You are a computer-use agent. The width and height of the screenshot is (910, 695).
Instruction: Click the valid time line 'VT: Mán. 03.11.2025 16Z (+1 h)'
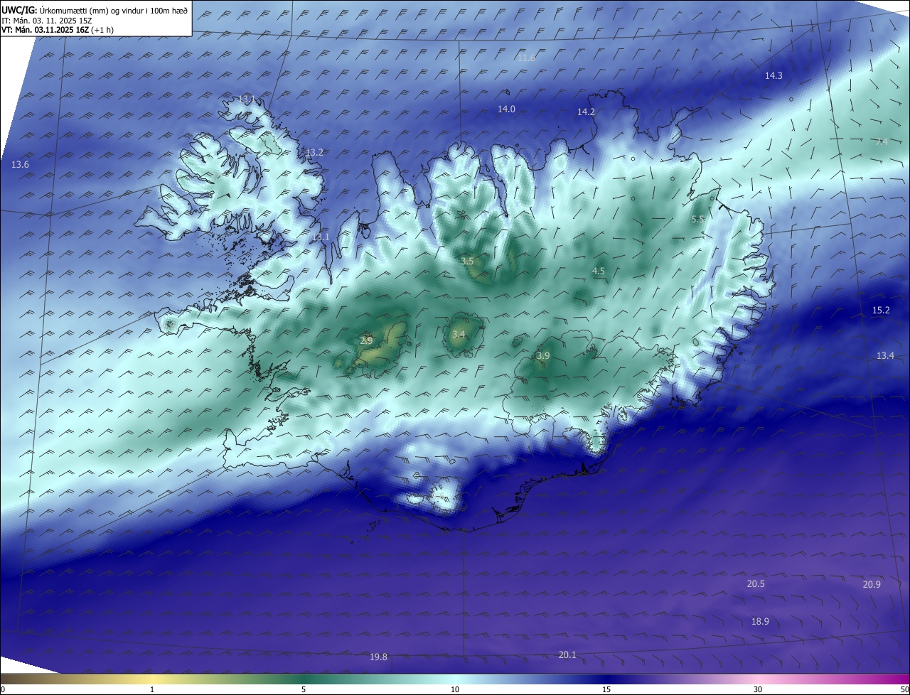coord(58,30)
